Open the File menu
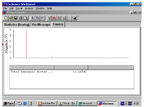This screenshot has height=107, width=144. (5, 8)
